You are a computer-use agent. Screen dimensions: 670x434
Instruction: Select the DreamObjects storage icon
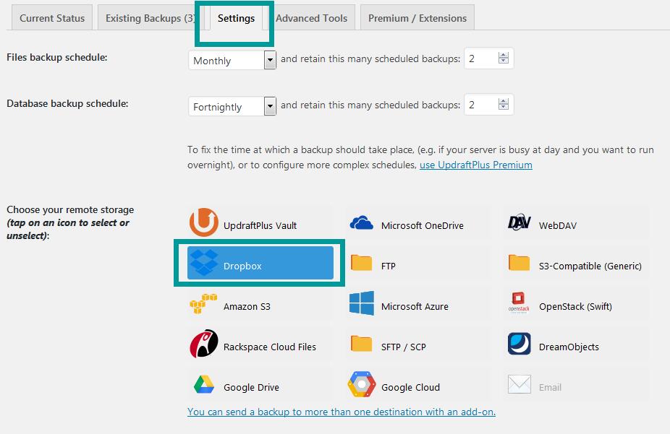520,345
